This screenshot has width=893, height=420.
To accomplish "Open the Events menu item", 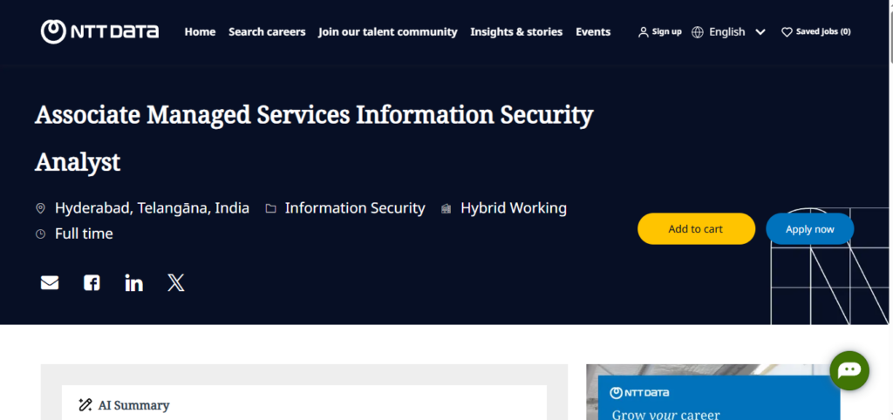I will pos(593,32).
